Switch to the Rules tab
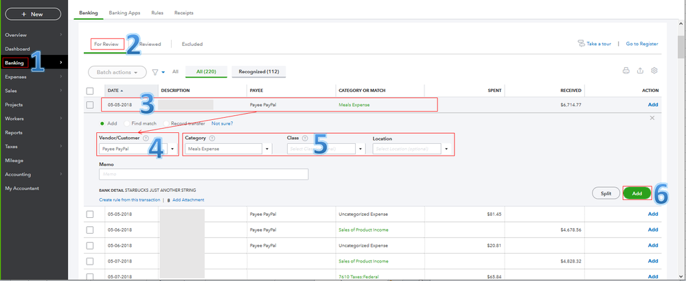Image resolution: width=686 pixels, height=281 pixels. click(x=157, y=12)
